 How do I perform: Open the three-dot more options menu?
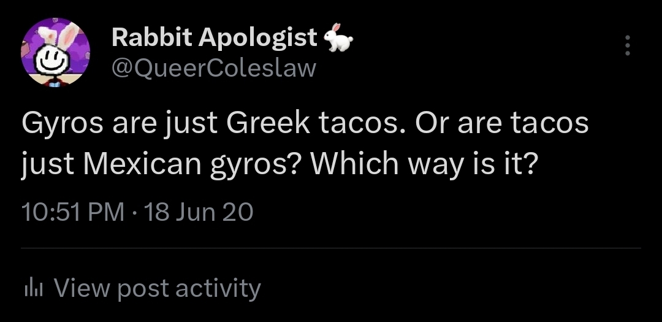click(x=627, y=46)
